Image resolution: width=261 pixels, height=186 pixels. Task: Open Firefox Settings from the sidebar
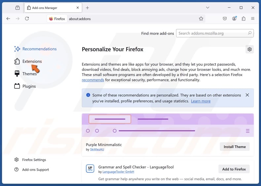[x=30, y=160]
